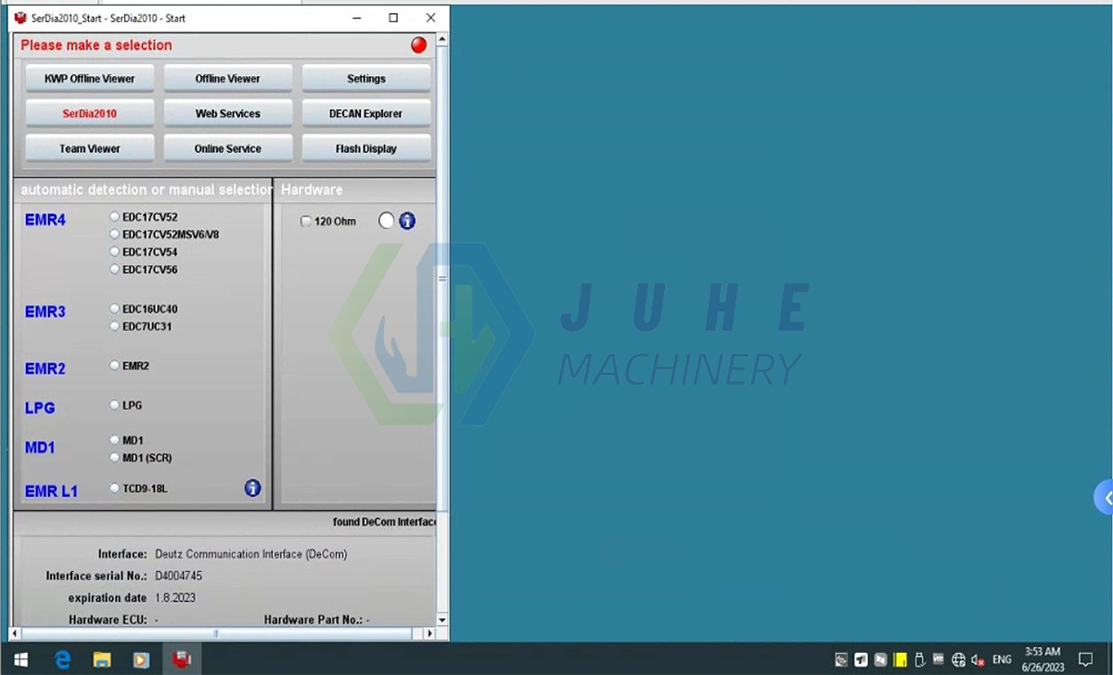The height and width of the screenshot is (675, 1113).
Task: Select the TCD9-18L under EMR L1
Action: (x=114, y=488)
